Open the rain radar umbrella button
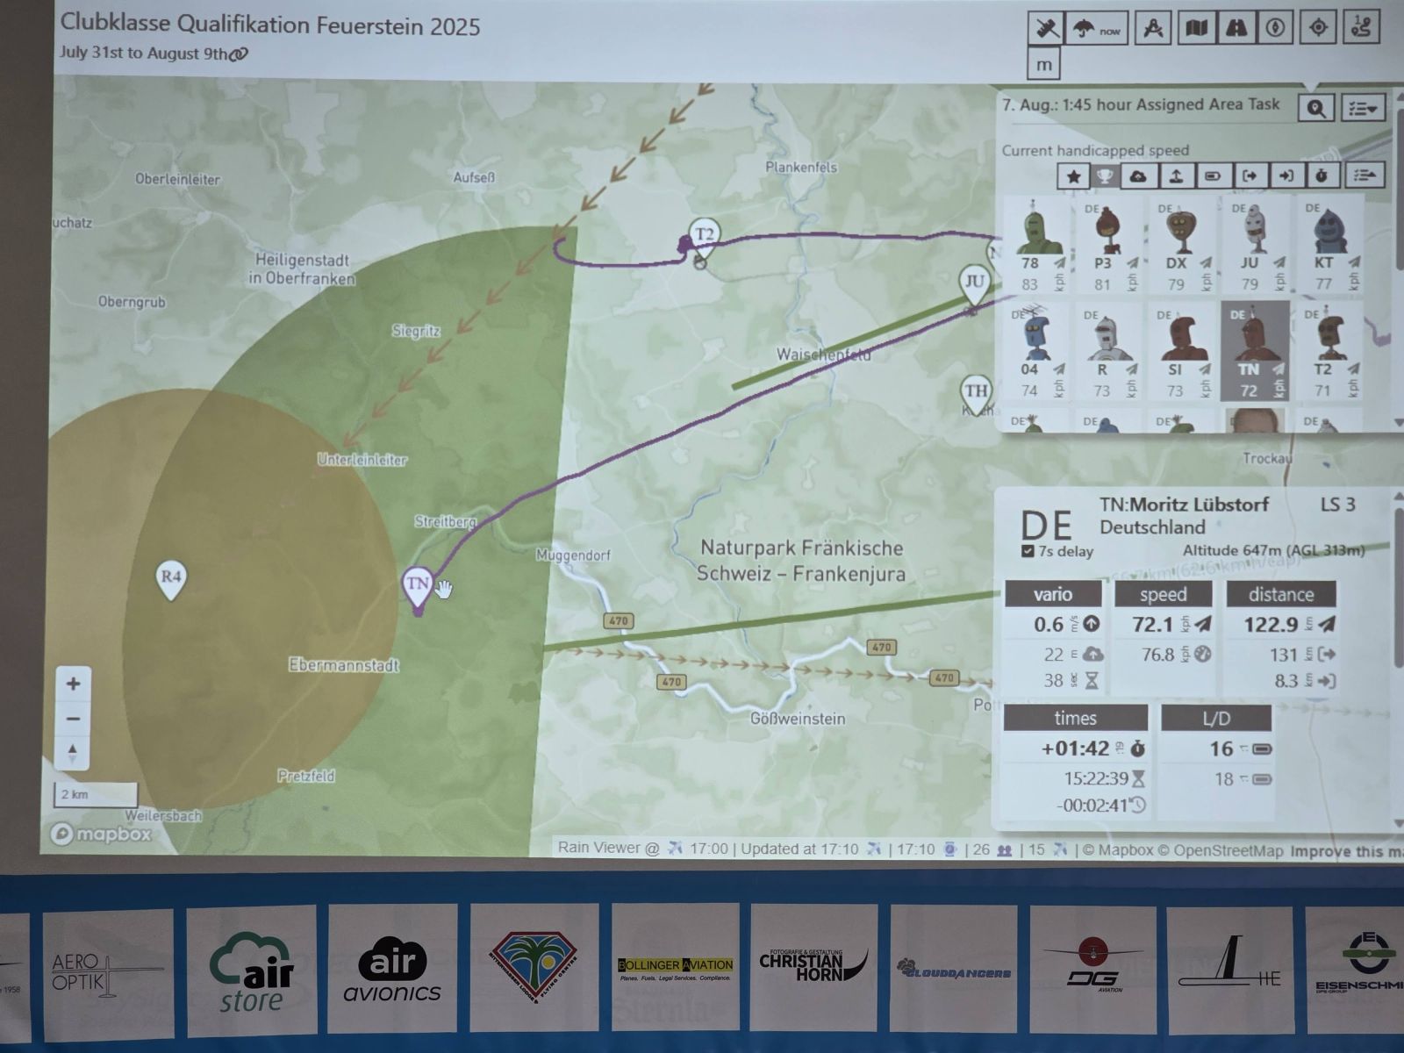 point(1096,28)
